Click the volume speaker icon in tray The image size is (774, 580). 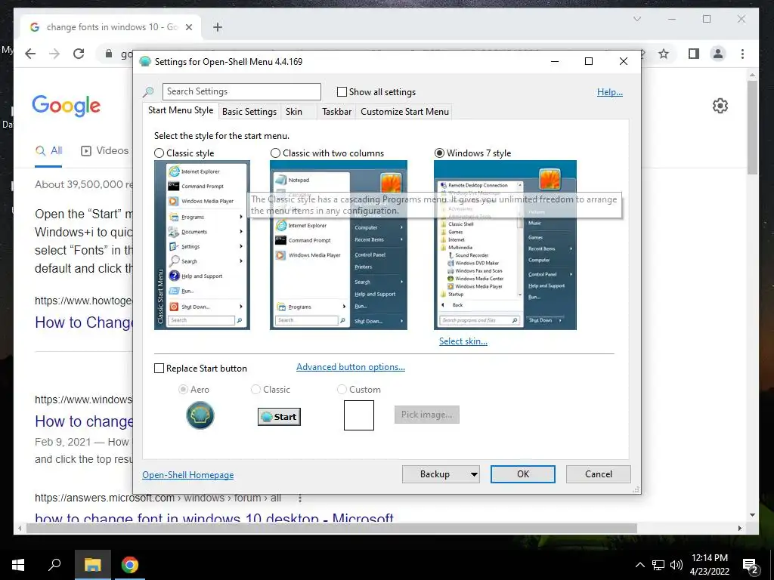tap(676, 565)
